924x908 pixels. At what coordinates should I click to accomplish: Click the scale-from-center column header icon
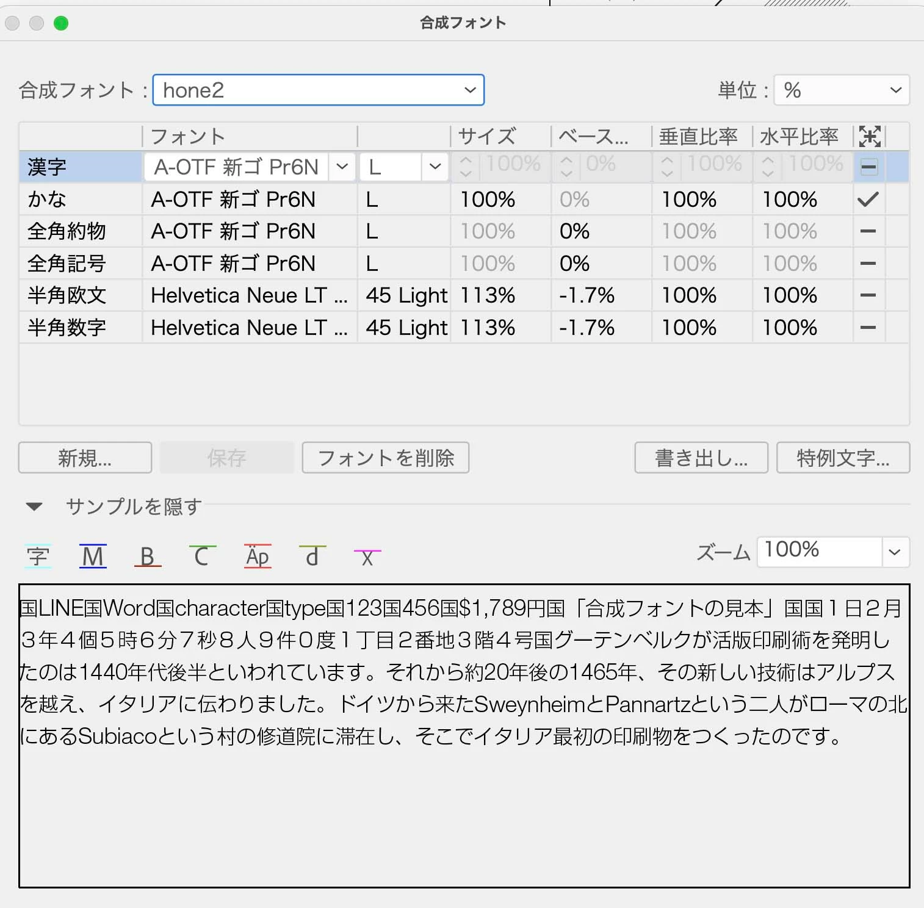(869, 136)
